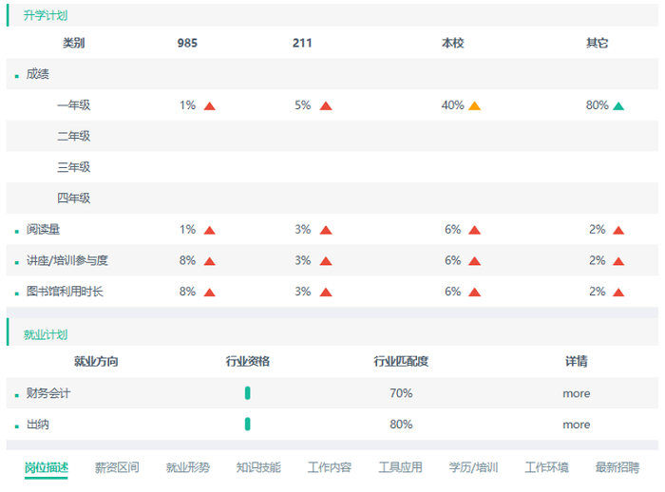The image size is (665, 492).
Task: Go to the 最新招聘 tab
Action: (x=617, y=467)
